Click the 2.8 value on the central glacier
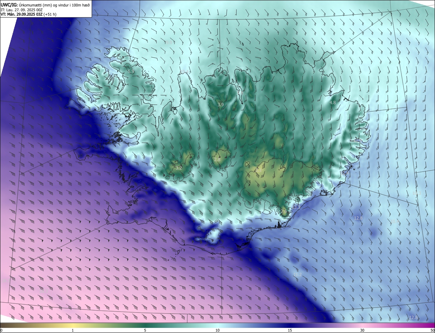 coord(217,159)
